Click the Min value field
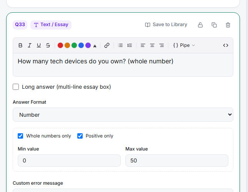Viewport: 248px width, 192px height. pos(69,161)
